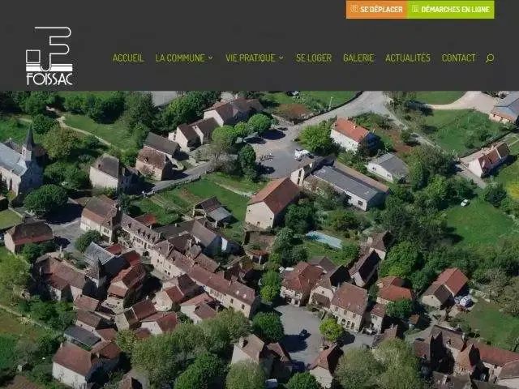The width and height of the screenshot is (519, 389).
Task: Open the Vie Pratique menu label
Action: pos(251,58)
